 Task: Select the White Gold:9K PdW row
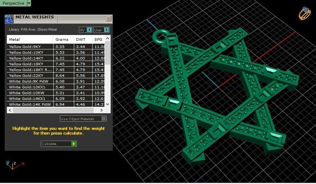[x=56, y=81]
